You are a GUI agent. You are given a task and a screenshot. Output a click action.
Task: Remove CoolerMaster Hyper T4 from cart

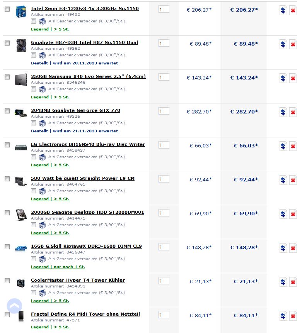coord(293,282)
